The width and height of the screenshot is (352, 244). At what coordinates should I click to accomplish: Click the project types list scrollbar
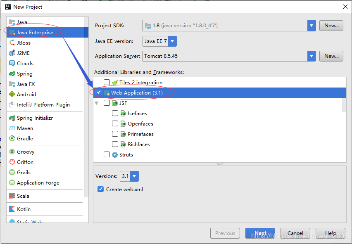pos(86,107)
